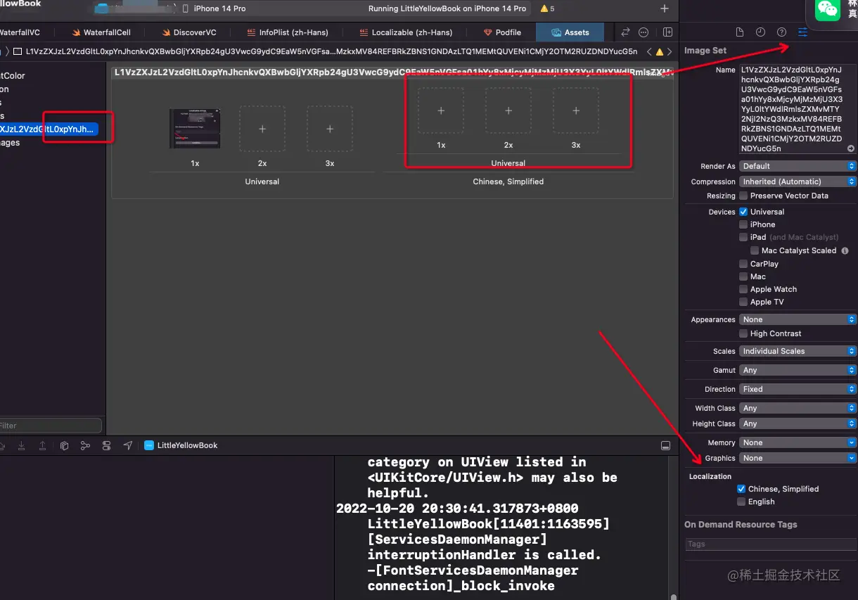Uncheck Chinese, Simplified localization
The width and height of the screenshot is (858, 600).
(741, 489)
